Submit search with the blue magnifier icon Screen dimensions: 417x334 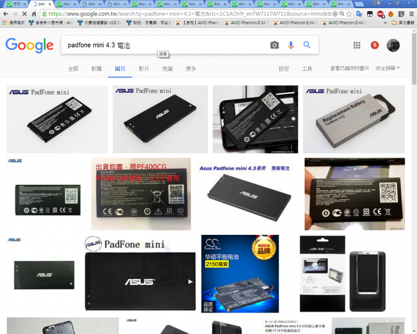click(x=307, y=45)
